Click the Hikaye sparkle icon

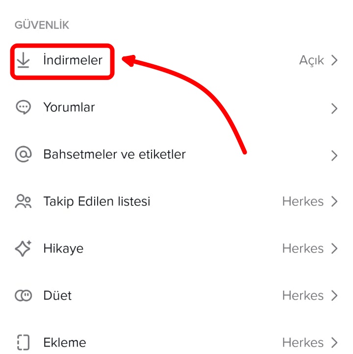pyautogui.click(x=23, y=249)
